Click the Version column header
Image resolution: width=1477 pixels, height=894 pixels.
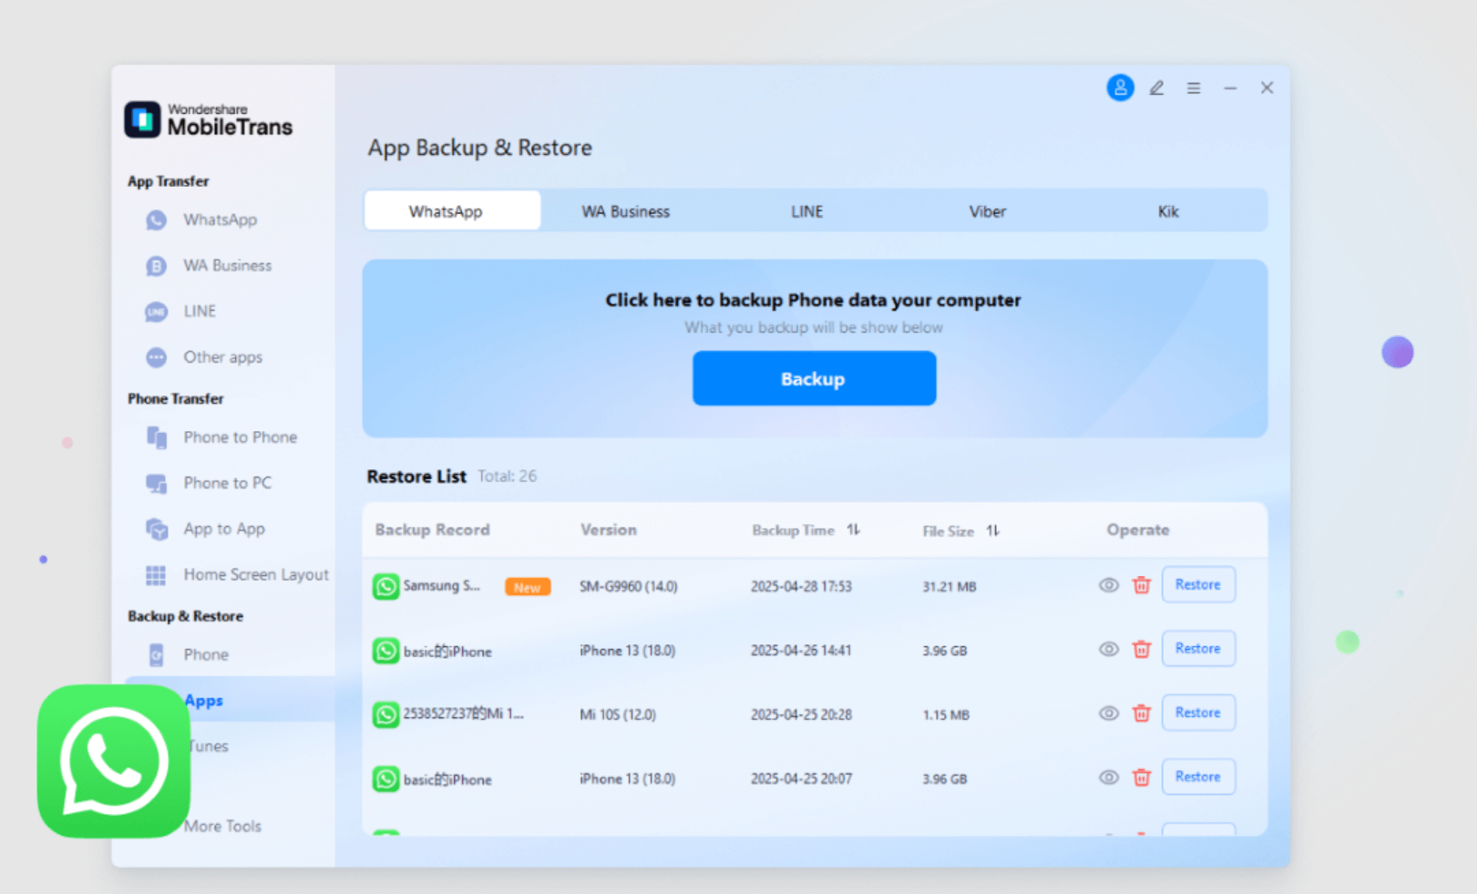pos(609,529)
